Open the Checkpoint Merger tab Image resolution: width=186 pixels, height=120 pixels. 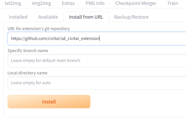coord(136,3)
